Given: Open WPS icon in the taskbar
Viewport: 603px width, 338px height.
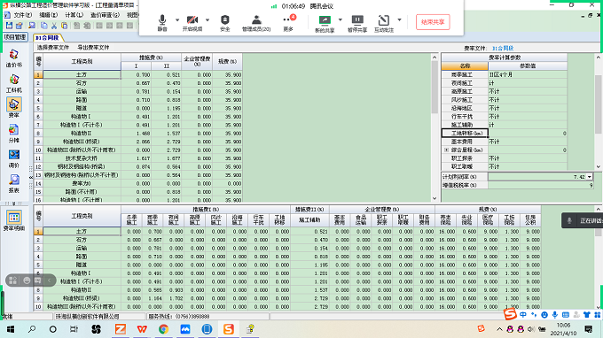Looking at the screenshot, I should coord(142,329).
